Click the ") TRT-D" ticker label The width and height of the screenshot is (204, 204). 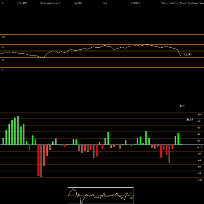[x=135, y=3]
